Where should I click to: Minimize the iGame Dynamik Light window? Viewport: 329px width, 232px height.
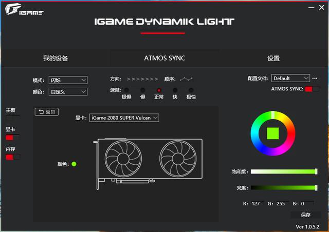click(312, 8)
